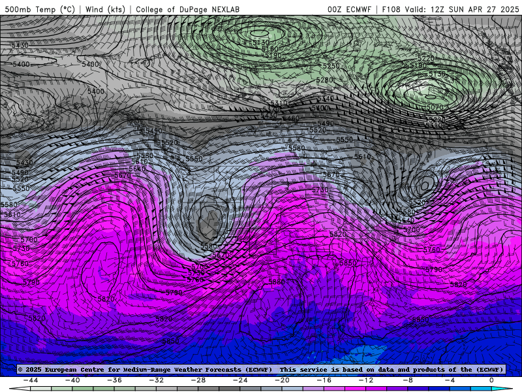The height and width of the screenshot is (392, 522).
Task: Click the -16 color scale label
Action: [324, 380]
